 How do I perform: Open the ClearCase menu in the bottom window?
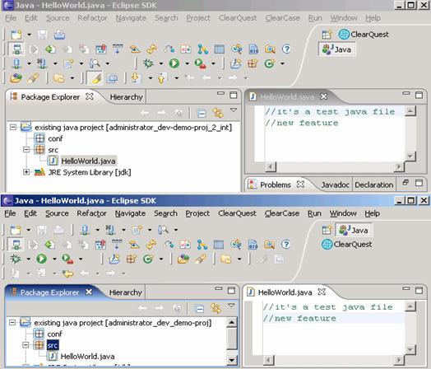pos(282,213)
